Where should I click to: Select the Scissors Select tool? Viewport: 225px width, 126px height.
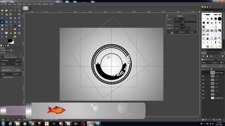[x=2, y=14]
